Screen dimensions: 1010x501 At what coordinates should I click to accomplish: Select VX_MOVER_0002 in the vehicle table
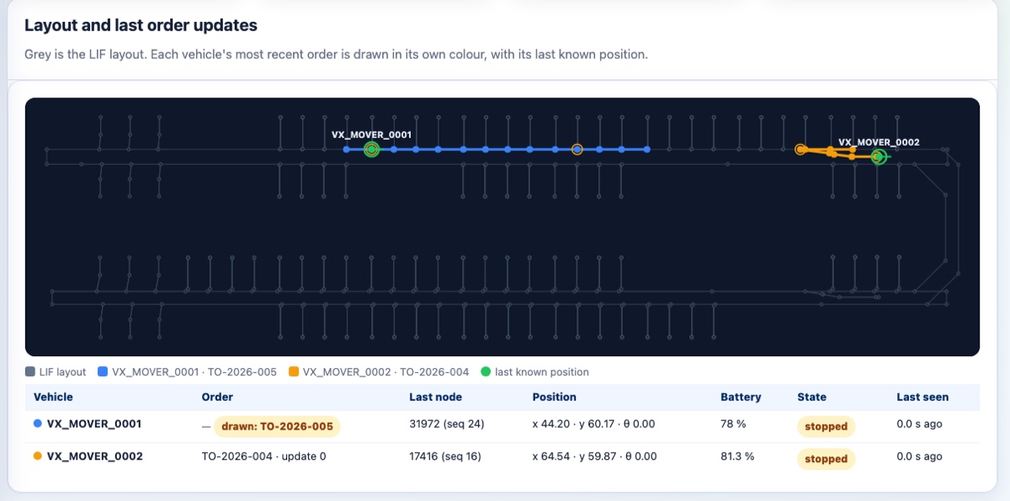94,456
